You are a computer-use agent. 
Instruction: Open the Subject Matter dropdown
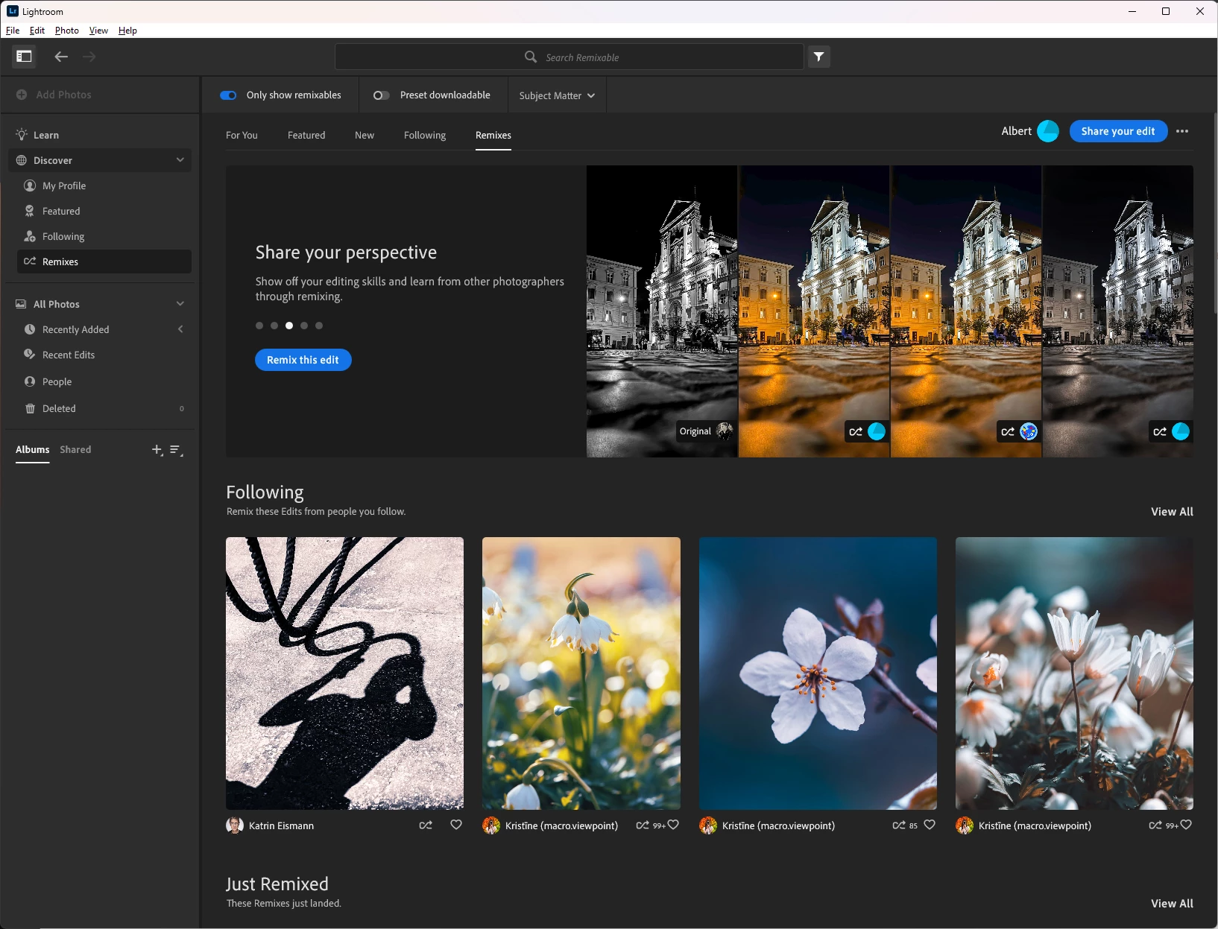557,95
